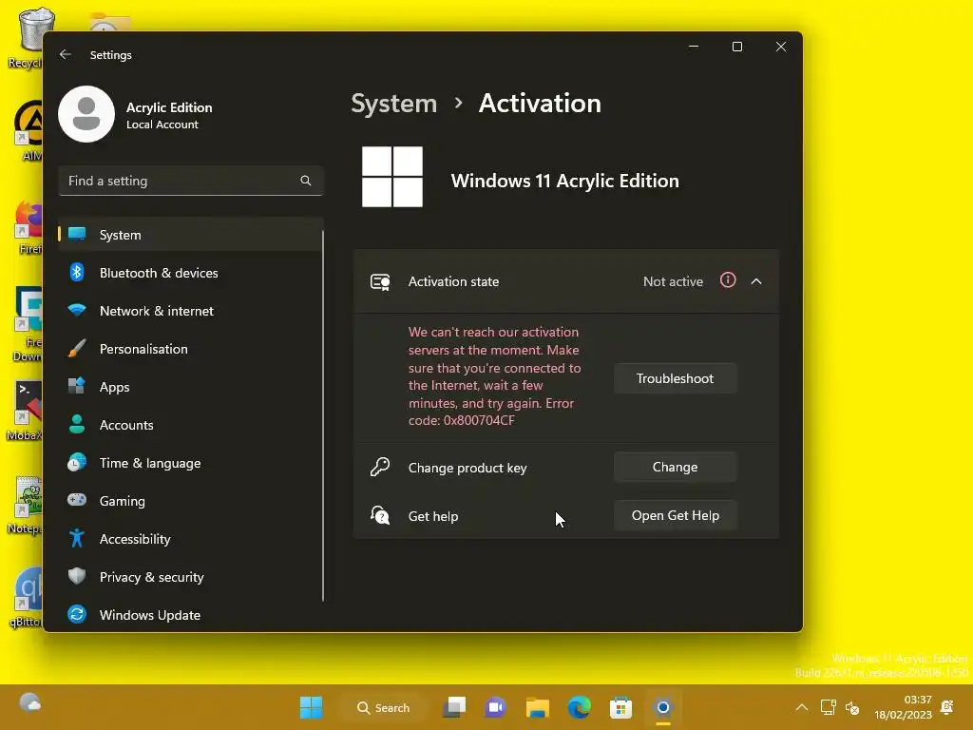The height and width of the screenshot is (730, 973).
Task: Open the weather widget on taskbar
Action: pos(29,702)
